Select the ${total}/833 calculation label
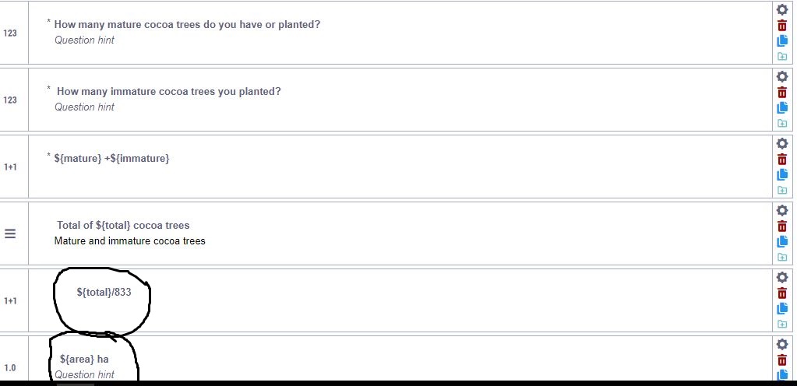The width and height of the screenshot is (797, 386). coord(104,293)
